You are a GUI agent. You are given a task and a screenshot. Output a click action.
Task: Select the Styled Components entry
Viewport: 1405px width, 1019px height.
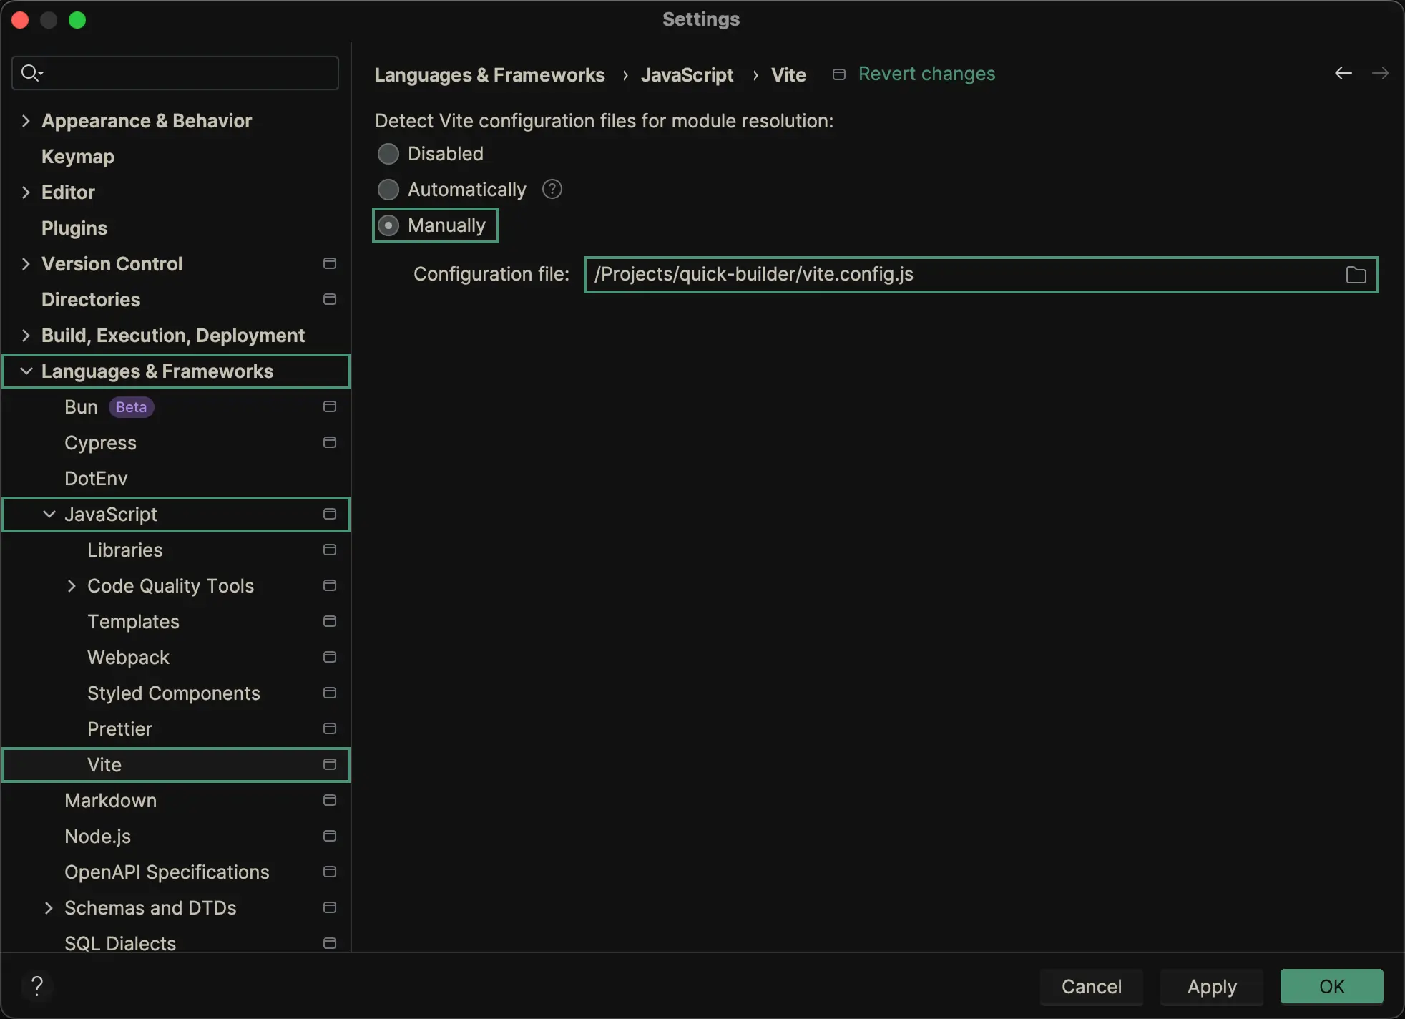(x=175, y=693)
